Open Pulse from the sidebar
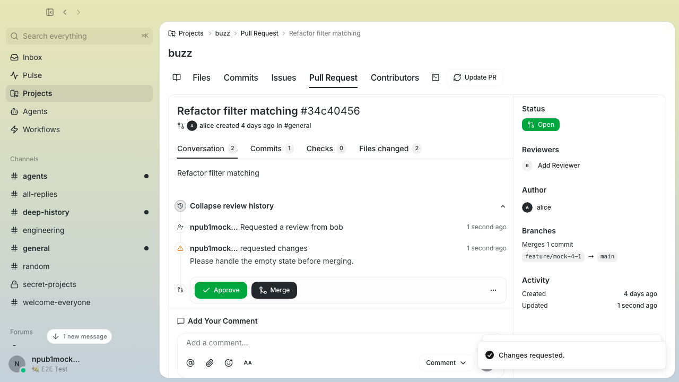679x382 pixels. 80,75
